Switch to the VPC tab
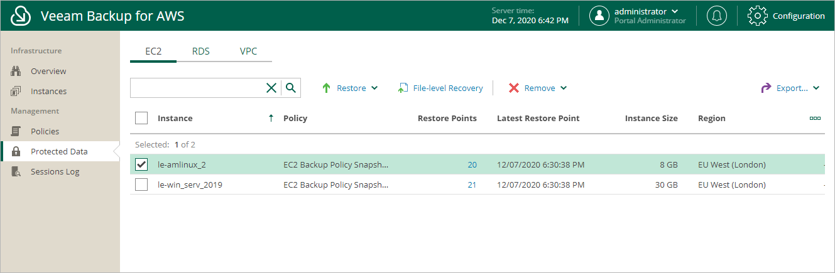The width and height of the screenshot is (835, 273). coord(248,51)
